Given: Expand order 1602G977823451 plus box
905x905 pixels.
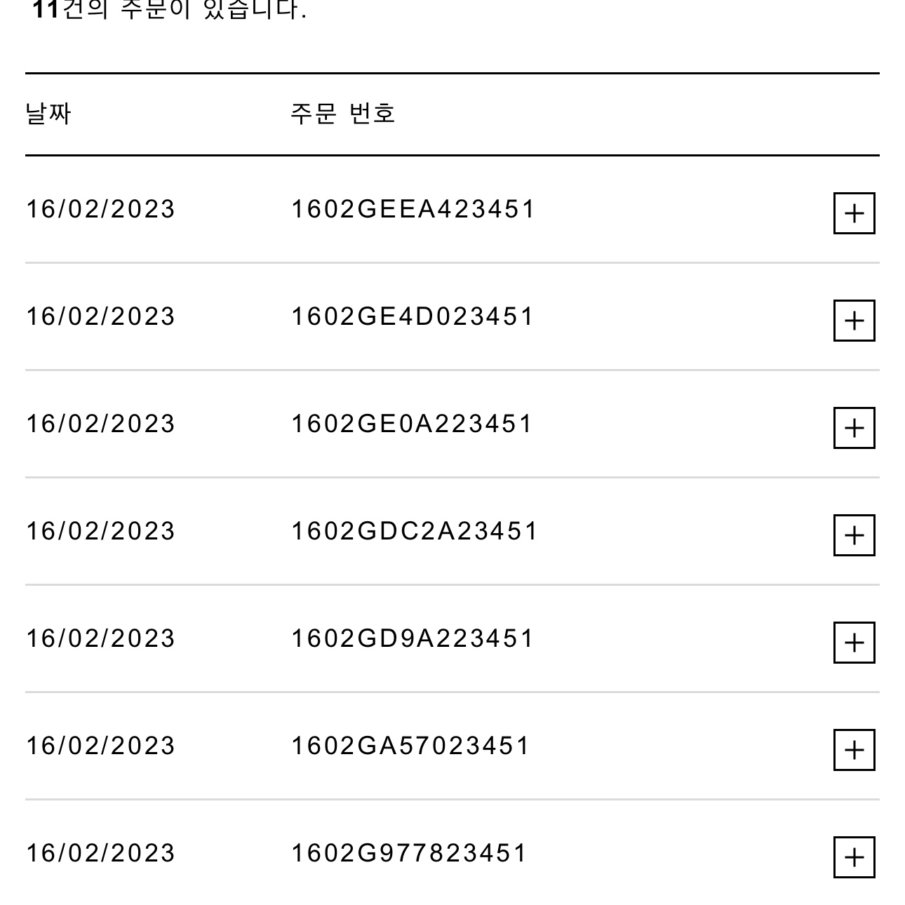Looking at the screenshot, I should point(854,857).
